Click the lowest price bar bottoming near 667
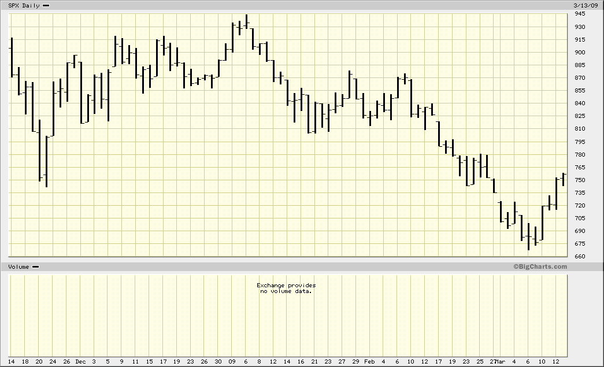Image resolution: width=604 pixels, height=367 pixels. 528,237
